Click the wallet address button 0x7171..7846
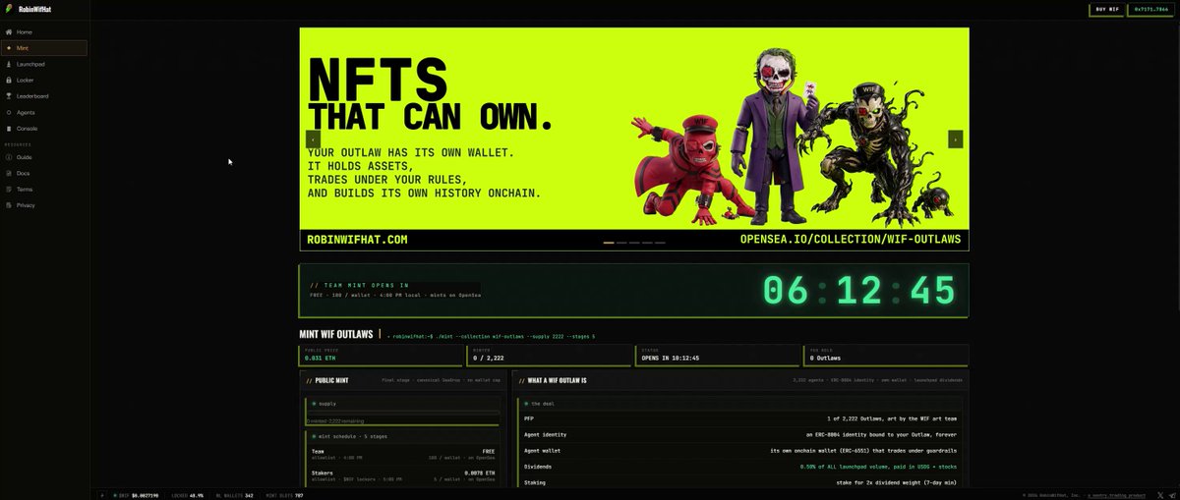The image size is (1180, 500). point(1150,9)
